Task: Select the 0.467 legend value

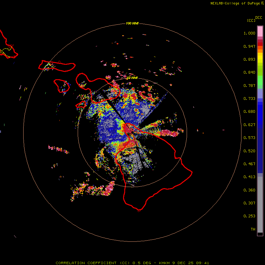Action: click(249, 164)
